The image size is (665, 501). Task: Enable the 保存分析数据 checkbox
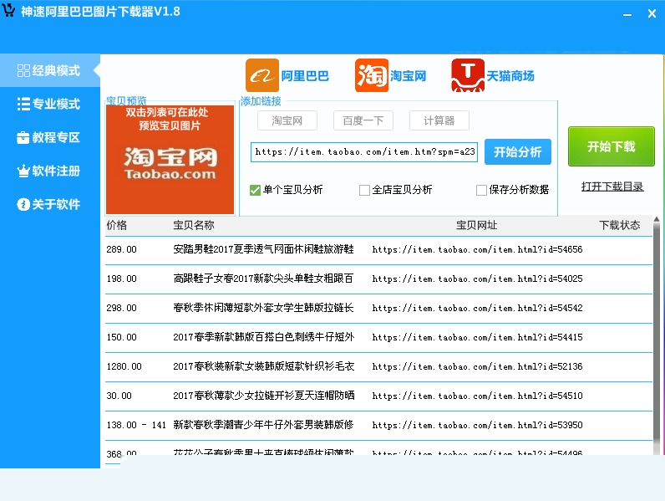click(481, 190)
